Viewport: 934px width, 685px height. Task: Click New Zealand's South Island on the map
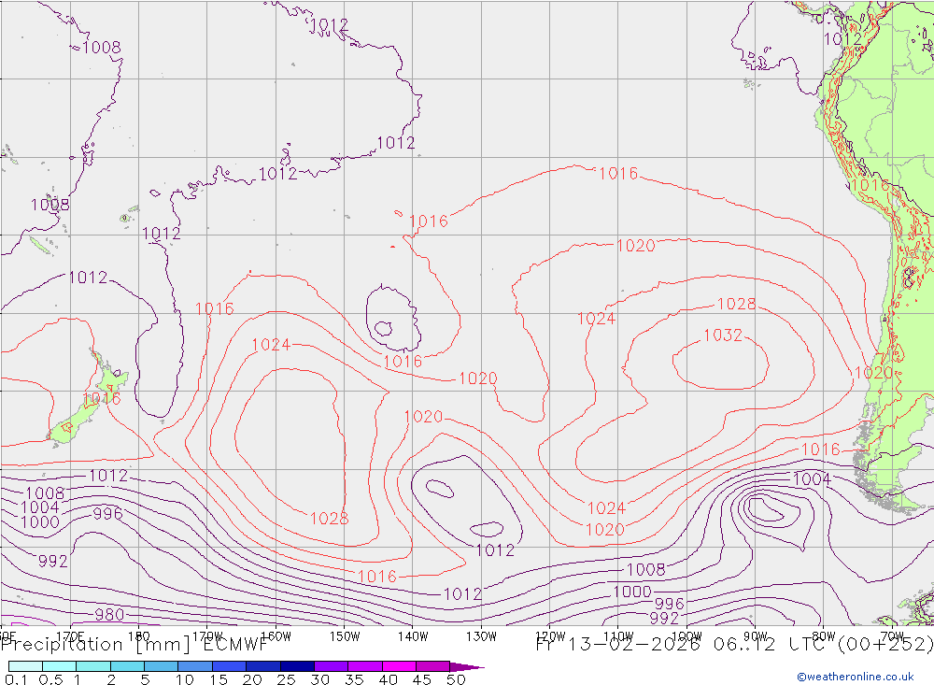pos(75,421)
